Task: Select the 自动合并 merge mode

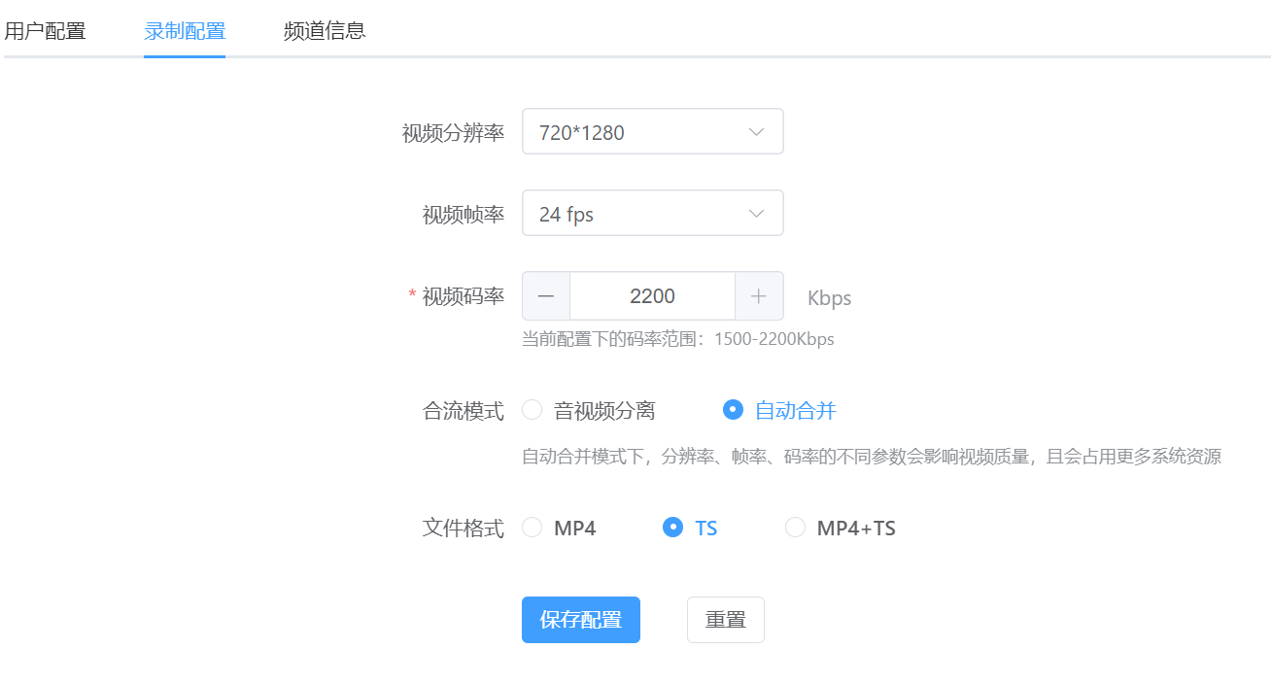Action: (734, 410)
